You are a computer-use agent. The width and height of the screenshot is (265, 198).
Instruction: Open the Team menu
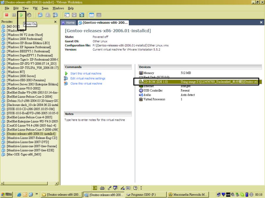click(45, 8)
